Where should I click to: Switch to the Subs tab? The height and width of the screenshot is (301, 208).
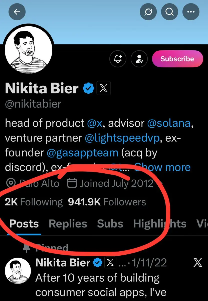coord(110,224)
